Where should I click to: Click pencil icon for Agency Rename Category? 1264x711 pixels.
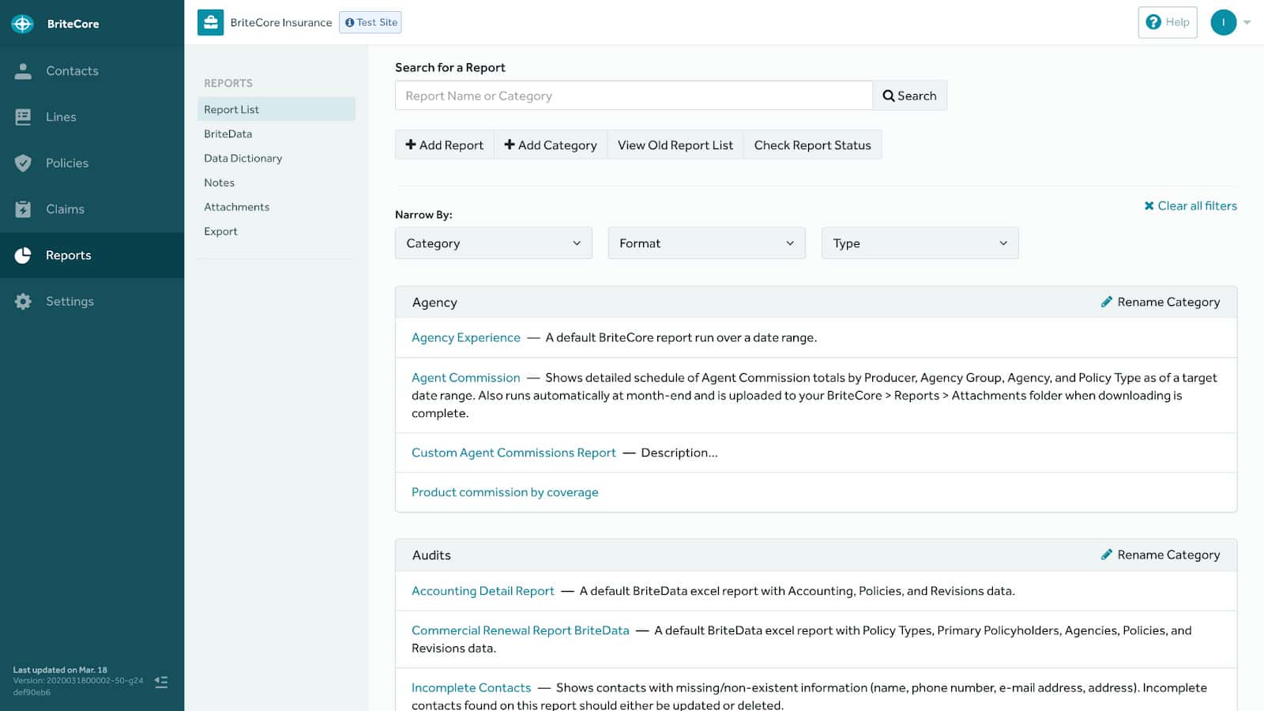coord(1107,302)
